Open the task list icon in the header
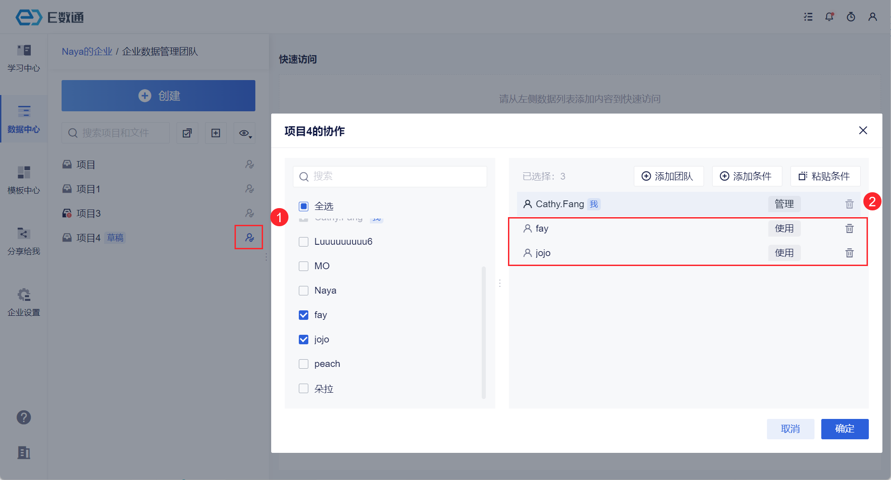Viewport: 891px width, 480px height. (x=808, y=17)
